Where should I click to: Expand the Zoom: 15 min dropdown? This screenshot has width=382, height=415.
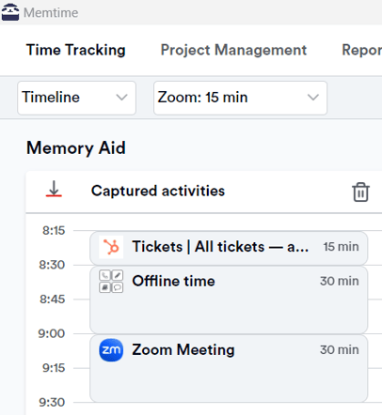point(240,98)
